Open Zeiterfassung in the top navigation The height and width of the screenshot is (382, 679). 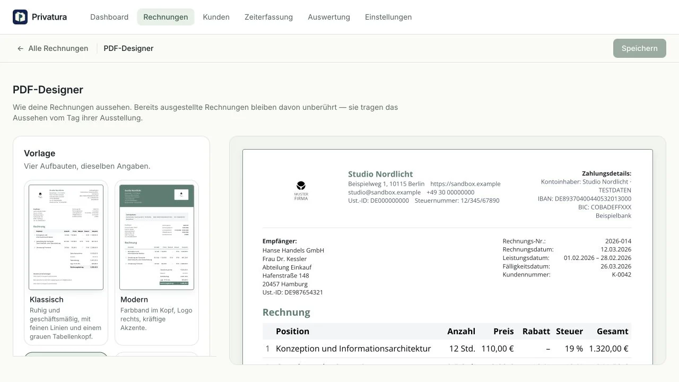[268, 17]
